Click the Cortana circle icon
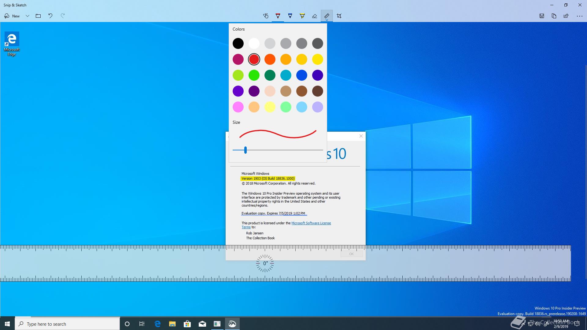 tap(127, 324)
